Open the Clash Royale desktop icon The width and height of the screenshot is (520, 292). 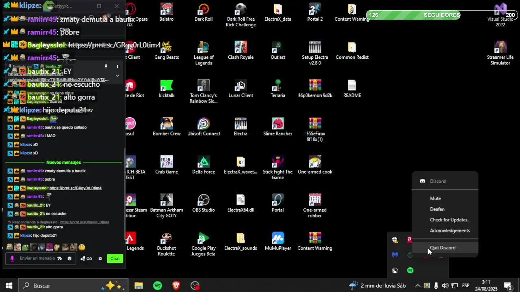click(x=240, y=50)
